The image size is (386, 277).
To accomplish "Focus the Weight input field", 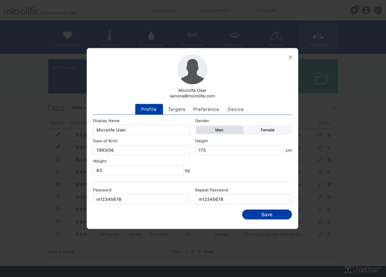I will click(138, 170).
